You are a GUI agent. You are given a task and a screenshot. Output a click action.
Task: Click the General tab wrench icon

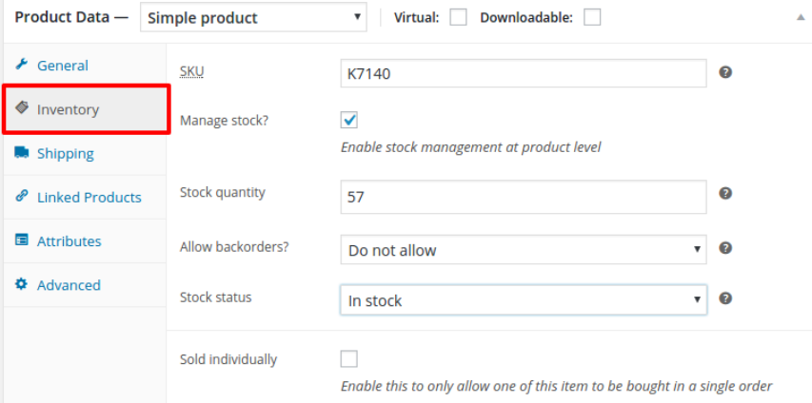point(22,65)
